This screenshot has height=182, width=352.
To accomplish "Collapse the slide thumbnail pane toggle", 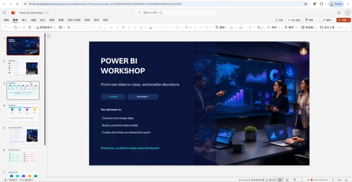I will [x=48, y=36].
